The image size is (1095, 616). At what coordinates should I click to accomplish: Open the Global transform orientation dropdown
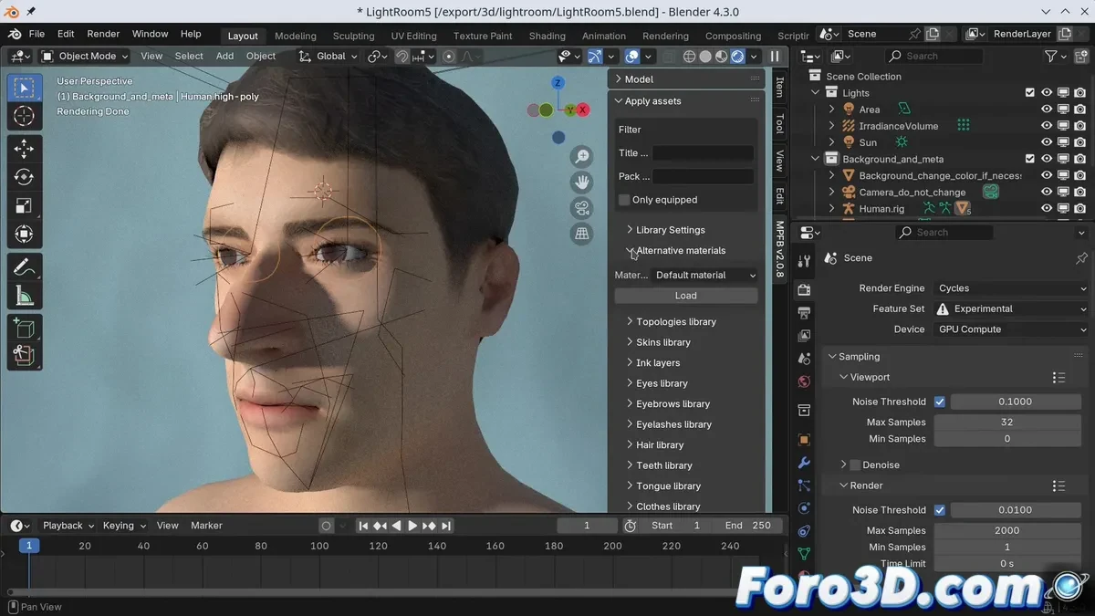coord(327,57)
